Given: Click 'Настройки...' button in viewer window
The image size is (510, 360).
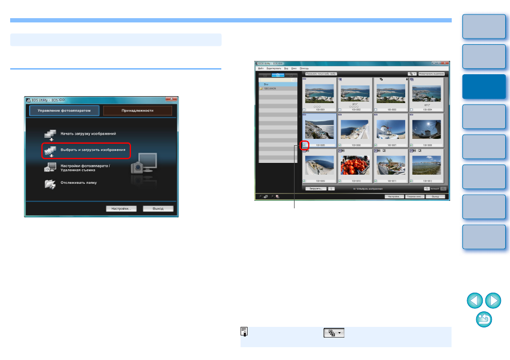Looking at the screenshot, I should [395, 197].
